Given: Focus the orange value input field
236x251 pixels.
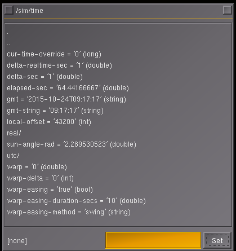Looking at the screenshot, I should click(x=153, y=240).
